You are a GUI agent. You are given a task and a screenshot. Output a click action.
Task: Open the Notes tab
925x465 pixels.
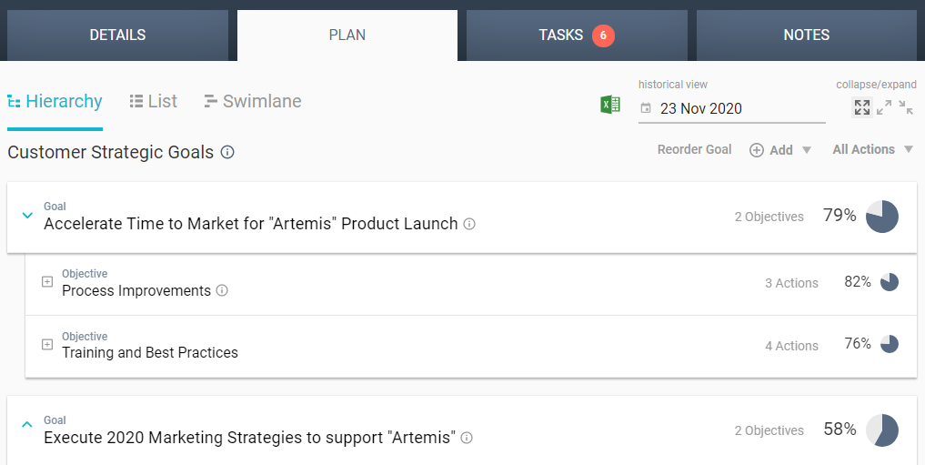pyautogui.click(x=806, y=35)
